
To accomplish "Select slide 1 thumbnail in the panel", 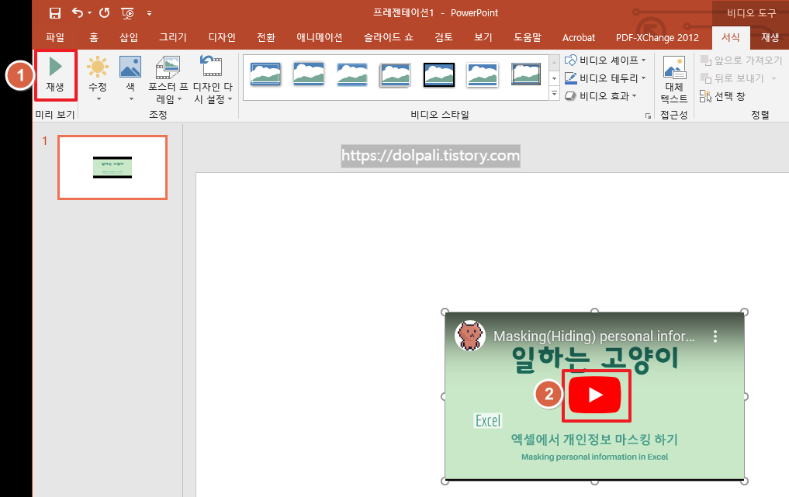I will coord(112,167).
